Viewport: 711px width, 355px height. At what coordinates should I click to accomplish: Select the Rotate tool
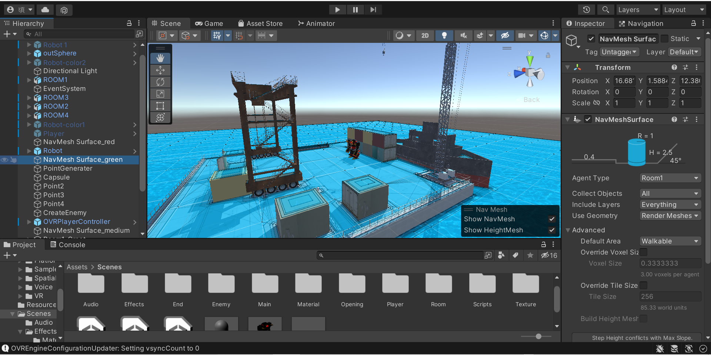pos(160,82)
